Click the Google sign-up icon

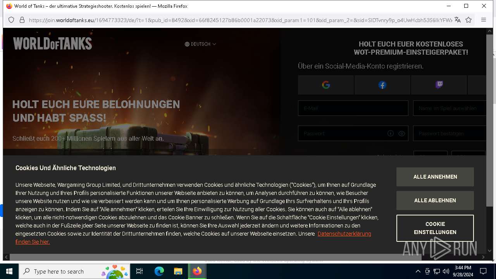click(326, 85)
